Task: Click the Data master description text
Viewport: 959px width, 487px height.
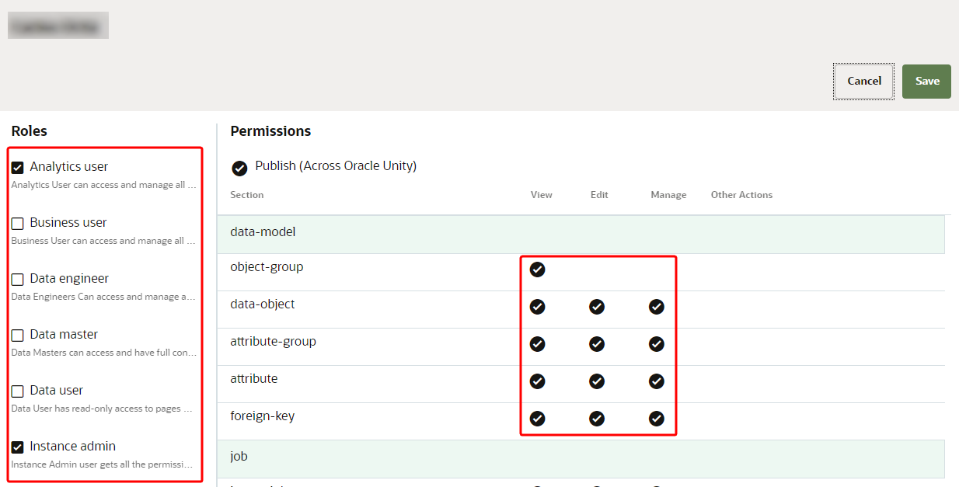Action: [103, 353]
